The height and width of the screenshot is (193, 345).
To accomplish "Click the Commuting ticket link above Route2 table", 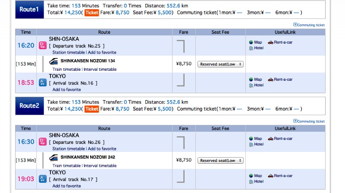I will click(x=309, y=121).
